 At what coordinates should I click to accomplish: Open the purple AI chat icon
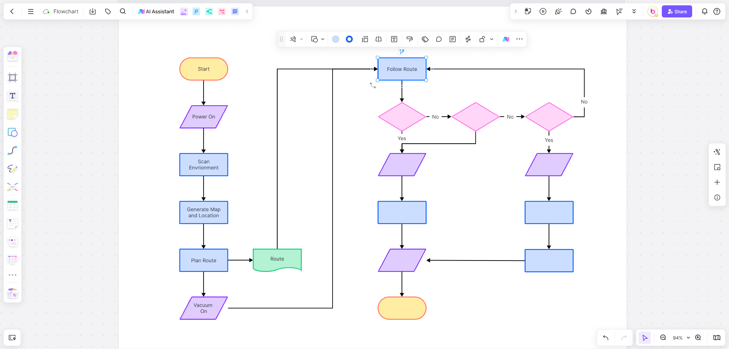[235, 11]
